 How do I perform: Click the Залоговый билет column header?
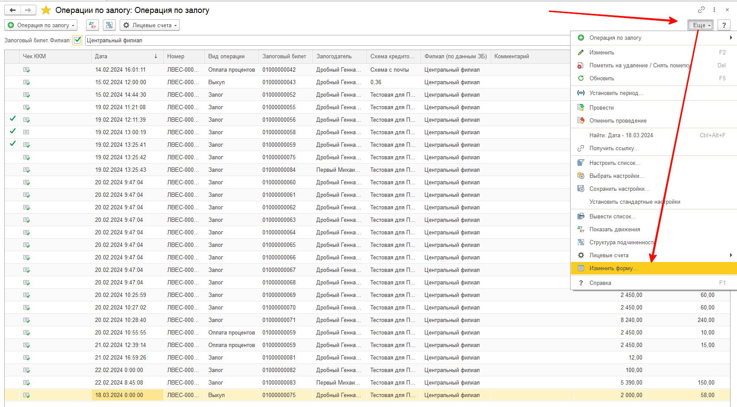click(286, 57)
